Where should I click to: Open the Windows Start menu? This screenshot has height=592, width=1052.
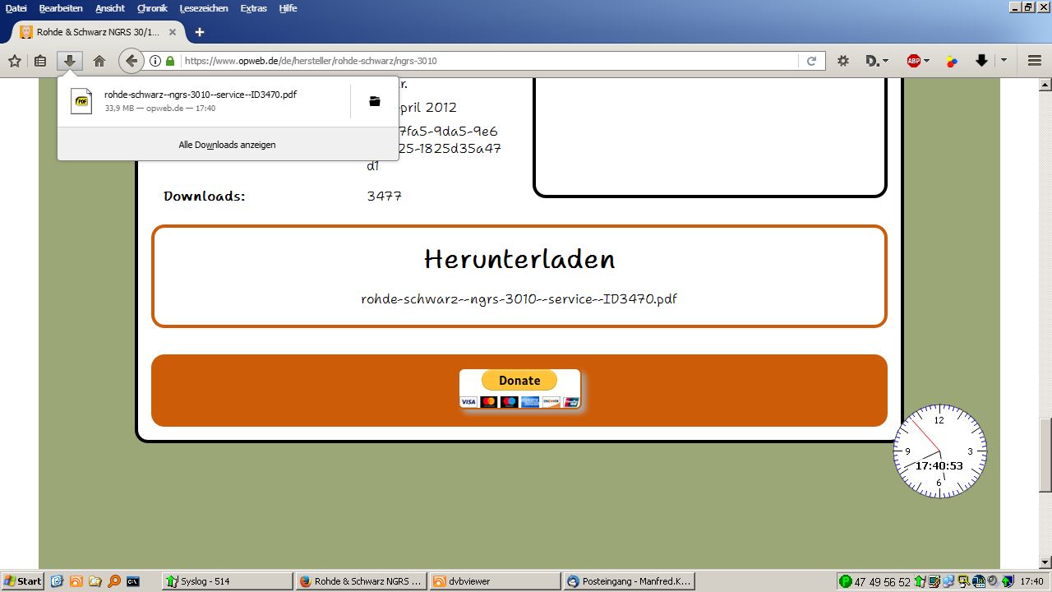click(x=23, y=581)
